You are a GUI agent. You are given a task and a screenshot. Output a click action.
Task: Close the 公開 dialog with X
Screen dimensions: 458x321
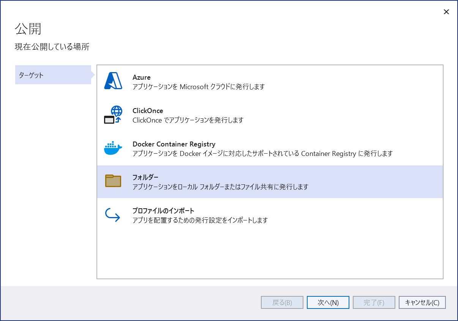click(446, 12)
